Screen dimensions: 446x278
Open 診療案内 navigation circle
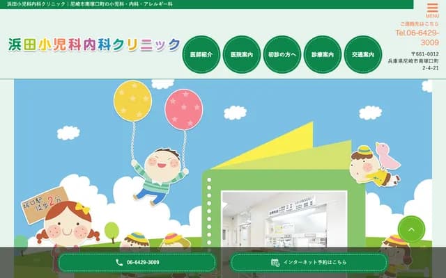point(323,54)
